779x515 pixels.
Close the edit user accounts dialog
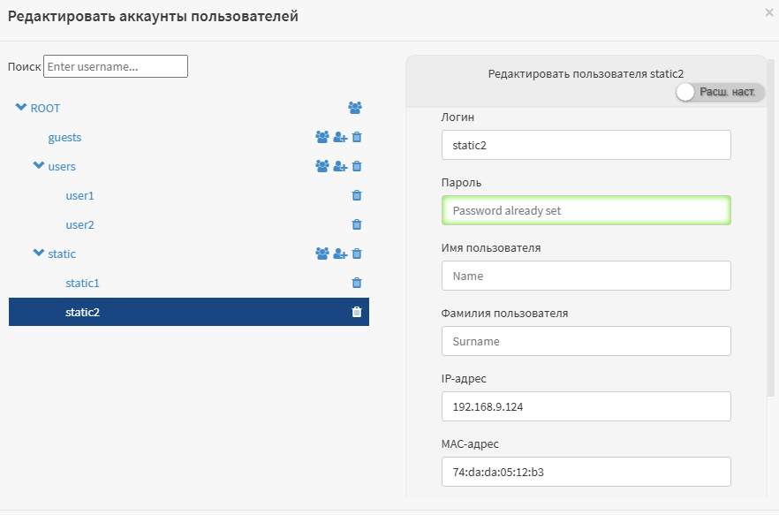pyautogui.click(x=769, y=13)
